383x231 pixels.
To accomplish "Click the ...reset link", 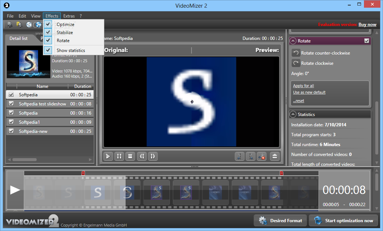I will [x=298, y=101].
